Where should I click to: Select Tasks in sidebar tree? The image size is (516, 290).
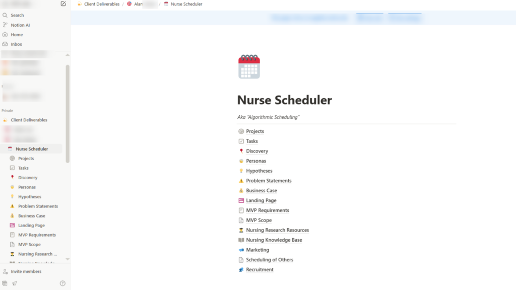point(23,168)
